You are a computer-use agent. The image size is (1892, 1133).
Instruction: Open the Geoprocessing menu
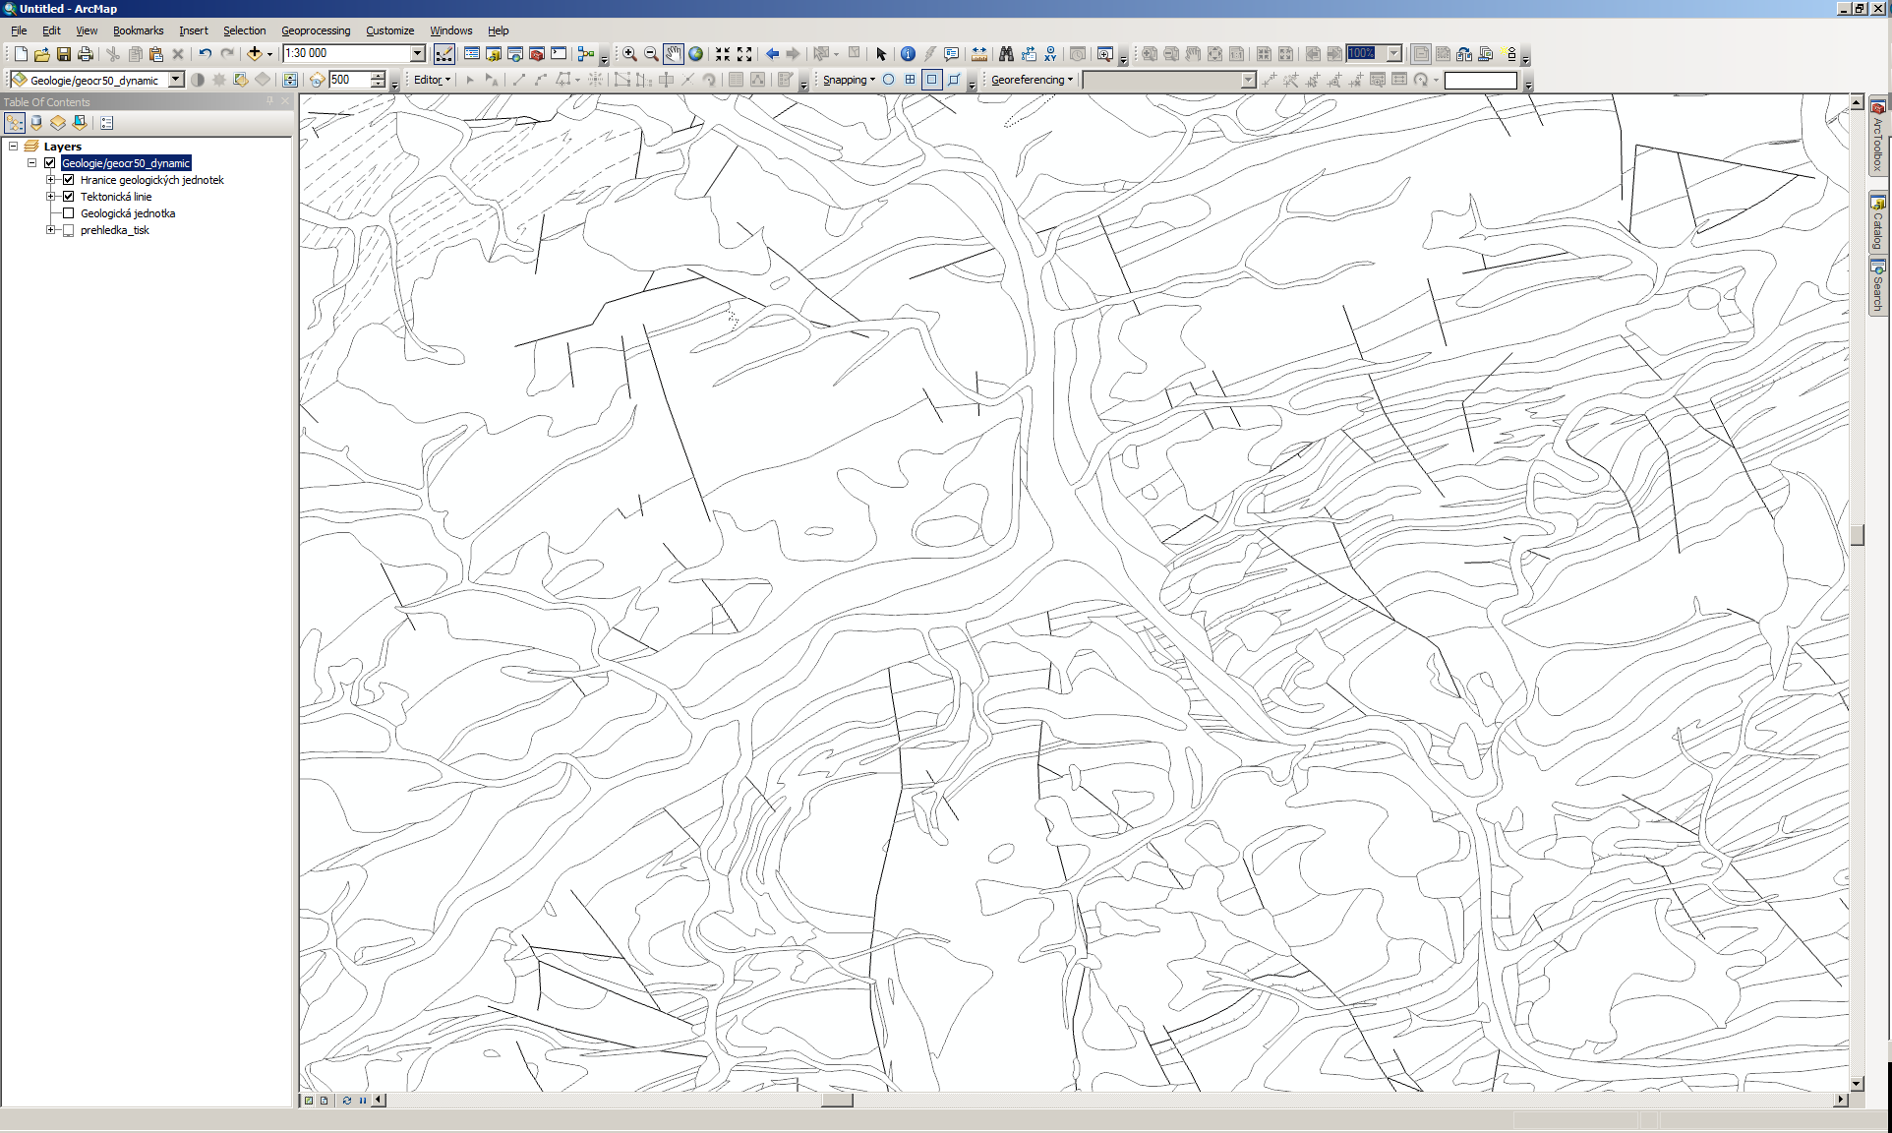316,30
